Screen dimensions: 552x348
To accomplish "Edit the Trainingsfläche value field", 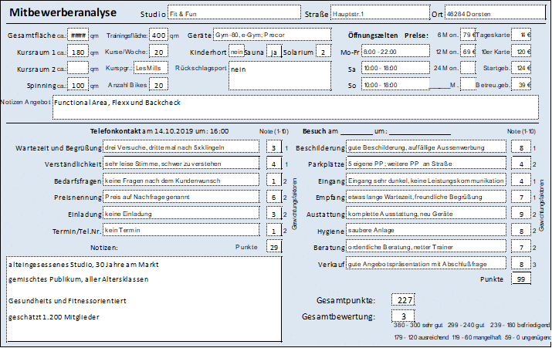I will 158,35.
